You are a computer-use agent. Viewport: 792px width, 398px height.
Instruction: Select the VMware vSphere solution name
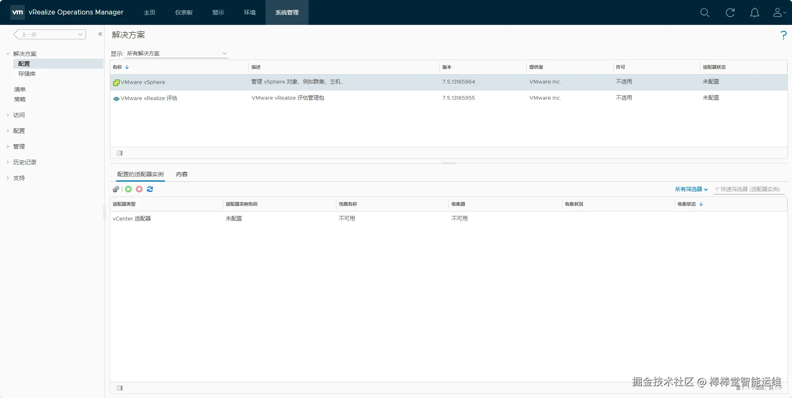coord(143,82)
